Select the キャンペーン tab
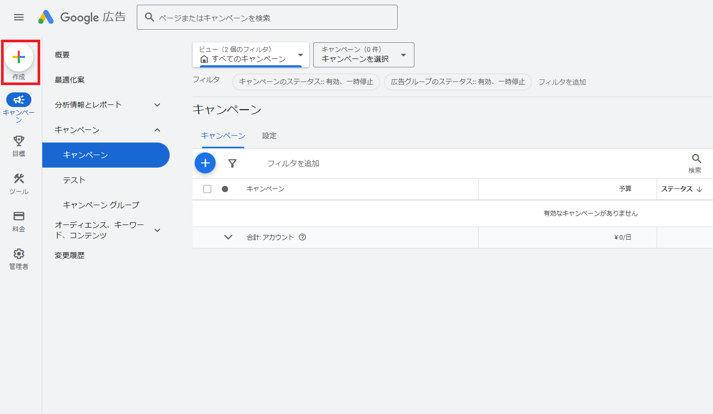 [x=223, y=136]
